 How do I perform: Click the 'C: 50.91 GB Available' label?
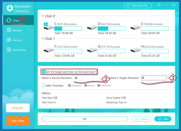click(66, 24)
